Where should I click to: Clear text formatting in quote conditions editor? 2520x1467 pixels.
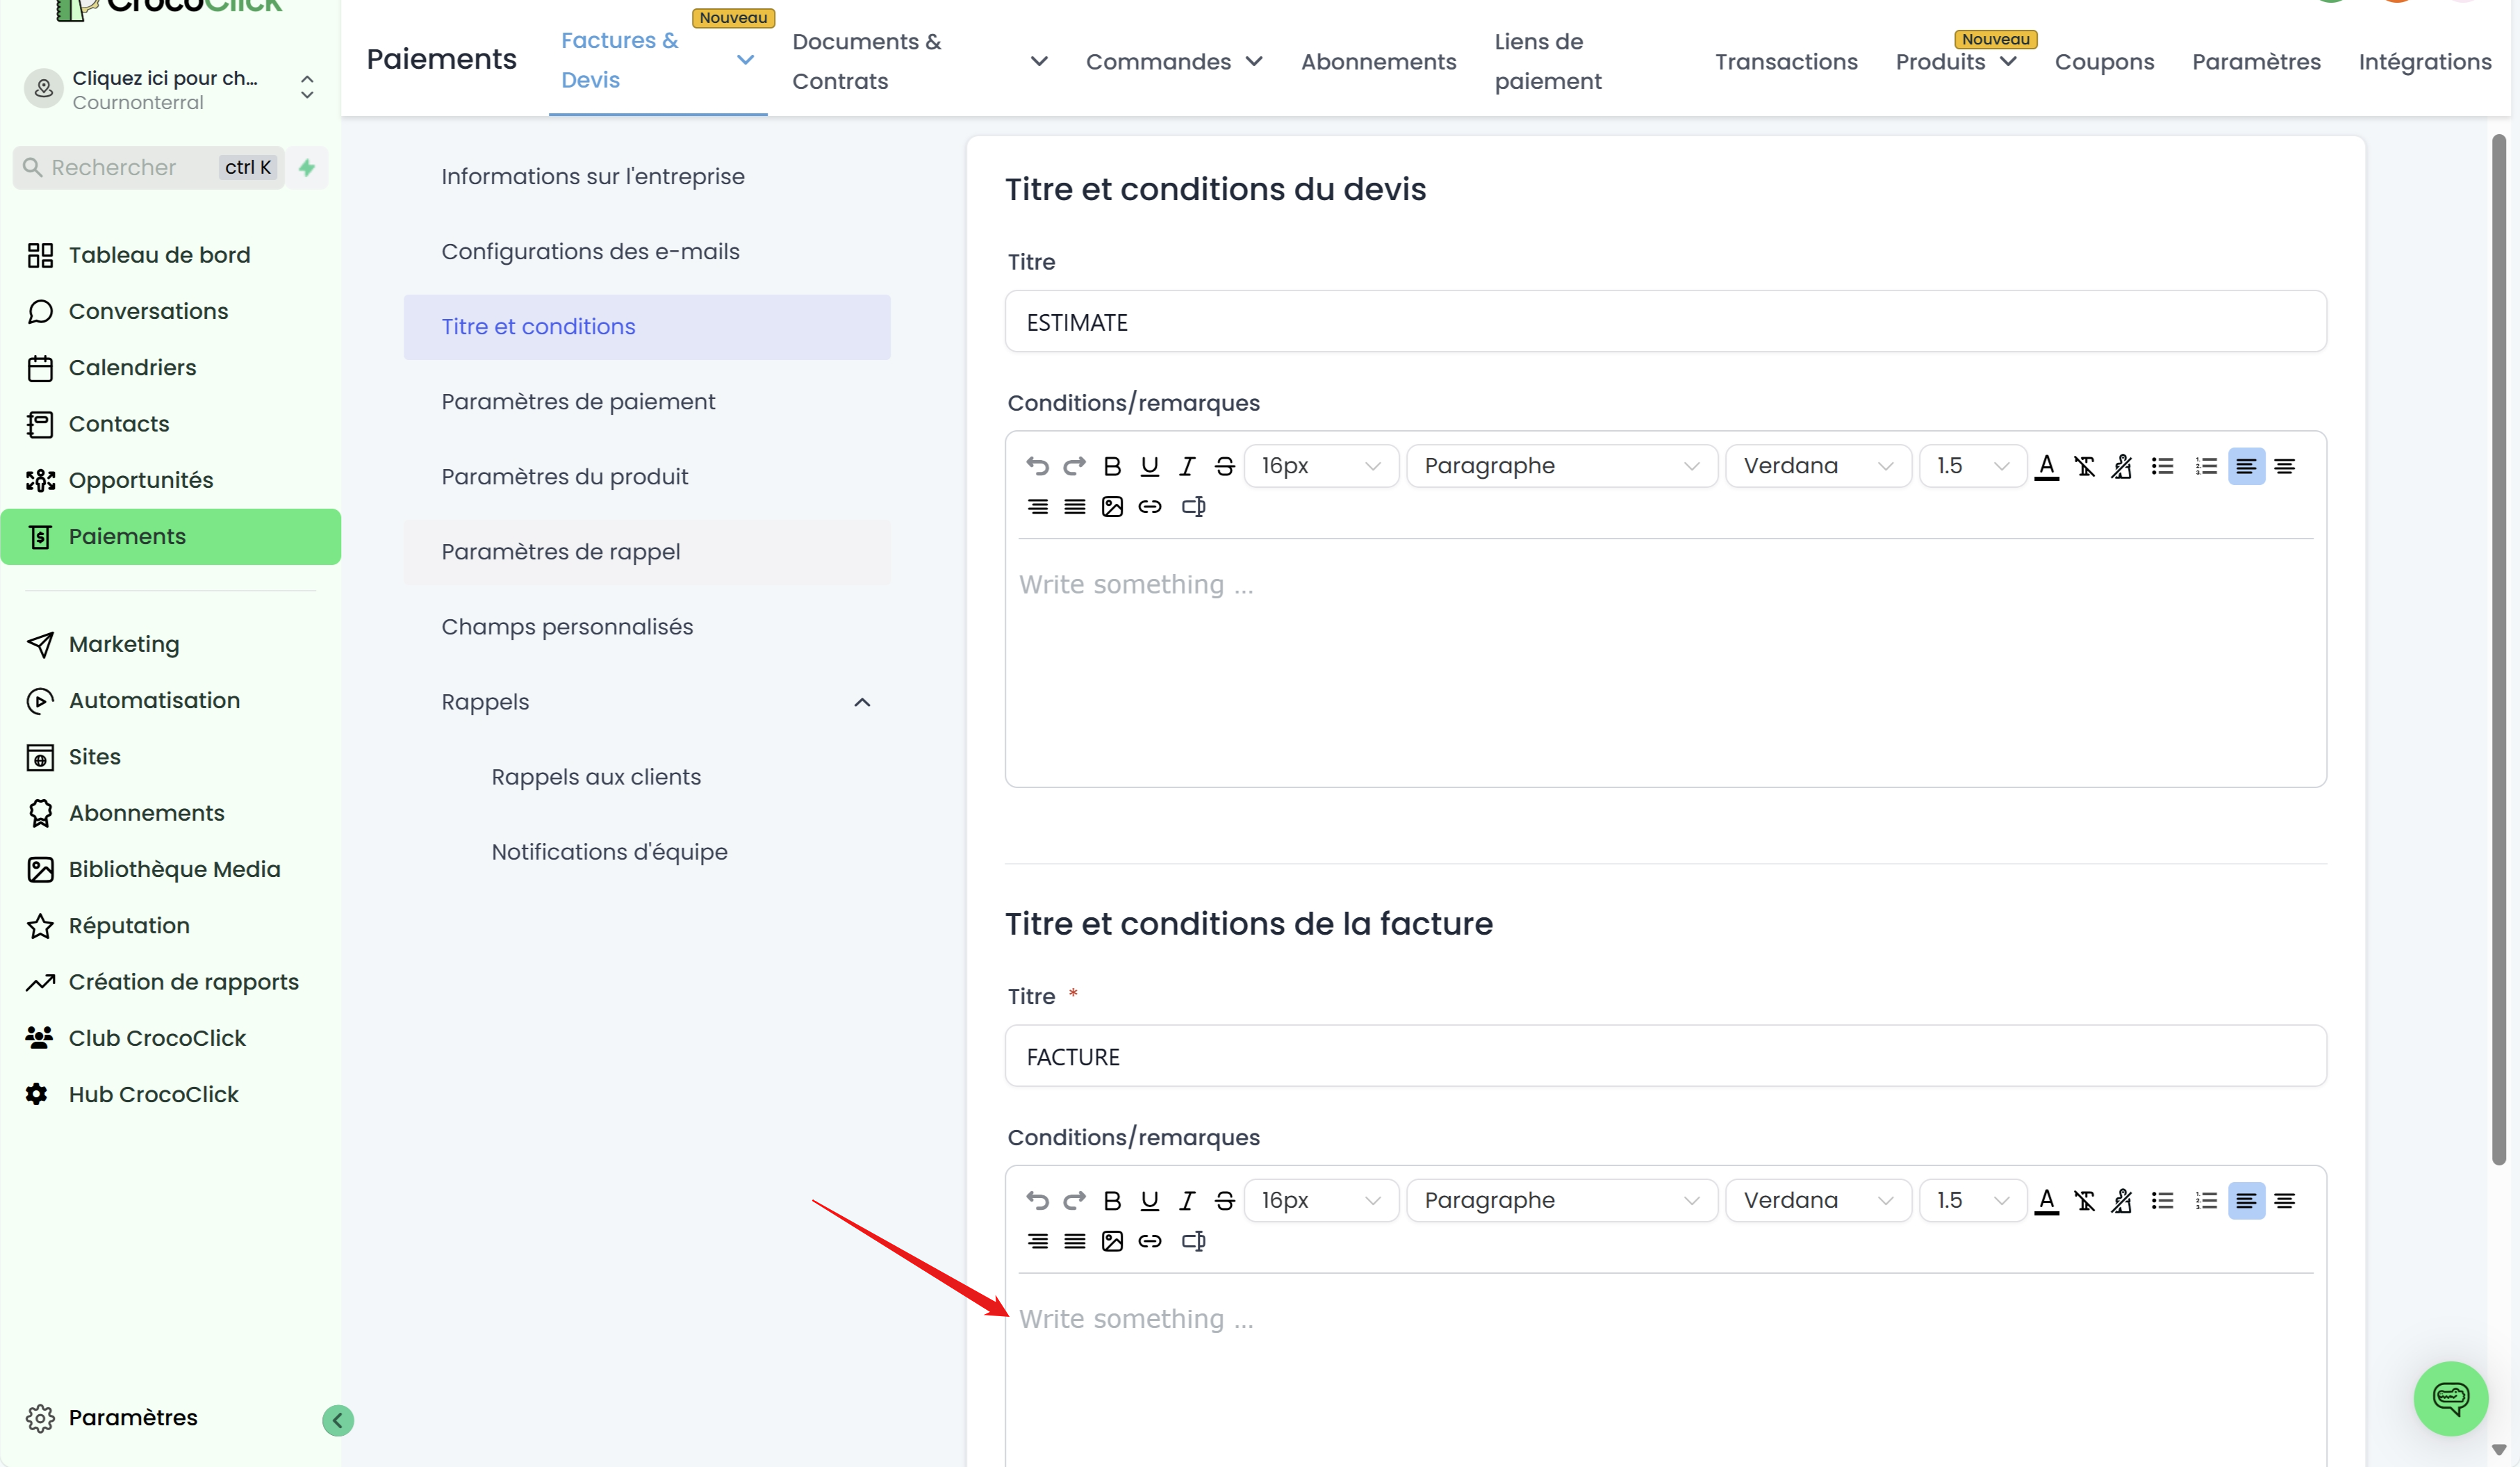click(2085, 466)
